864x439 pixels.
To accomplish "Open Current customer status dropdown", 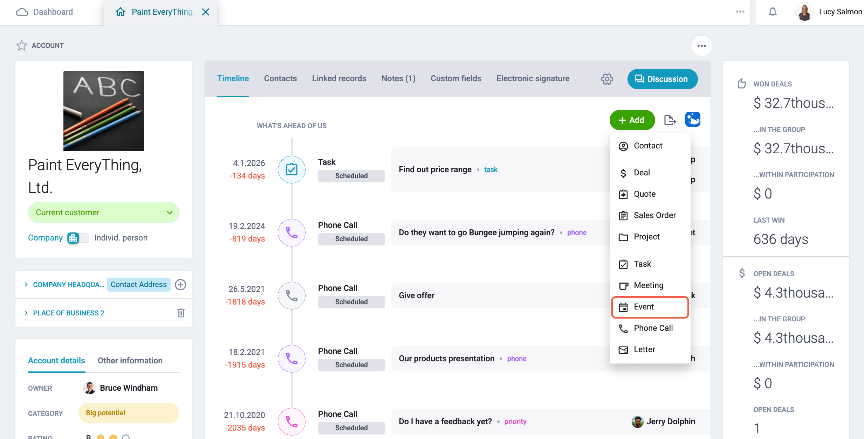I will 103,212.
